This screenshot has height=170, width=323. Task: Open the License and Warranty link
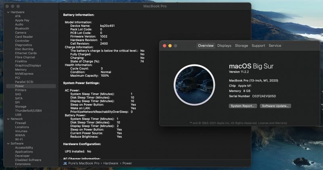click(273, 123)
